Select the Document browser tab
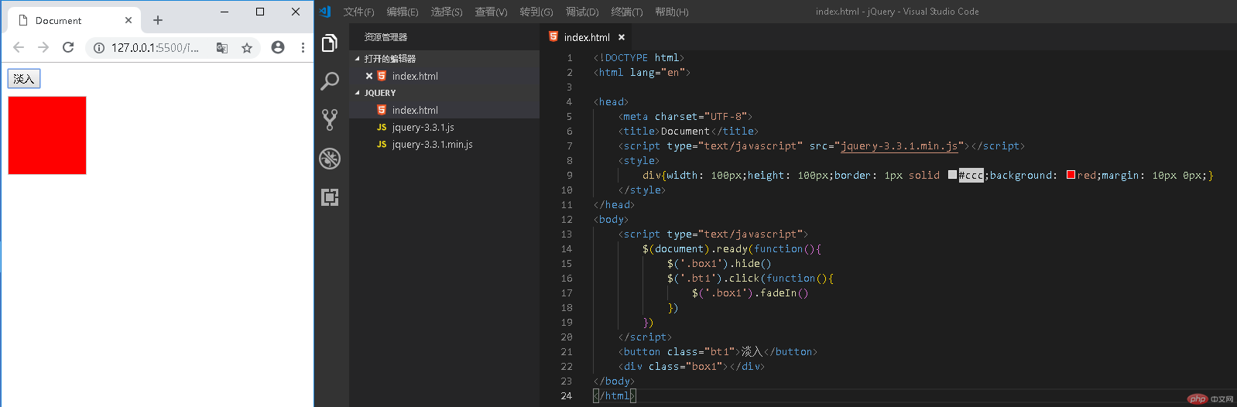This screenshot has width=1237, height=407. (74, 20)
